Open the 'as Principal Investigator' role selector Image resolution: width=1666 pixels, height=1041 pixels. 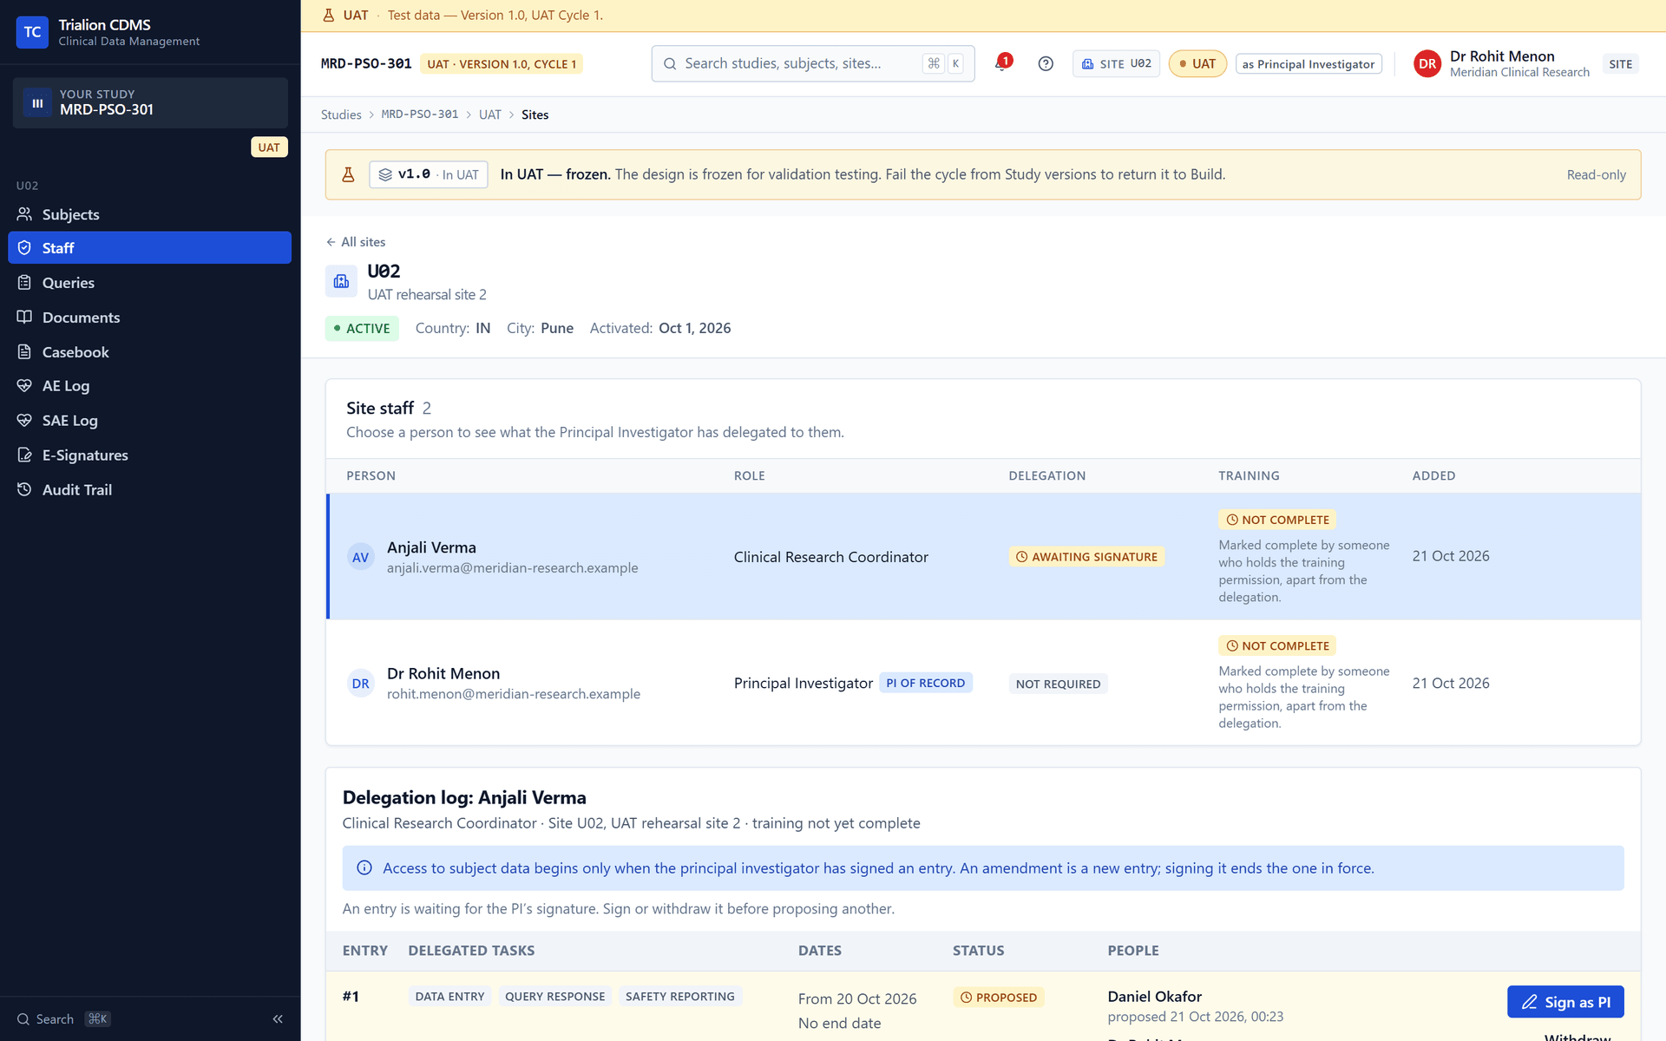1309,63
